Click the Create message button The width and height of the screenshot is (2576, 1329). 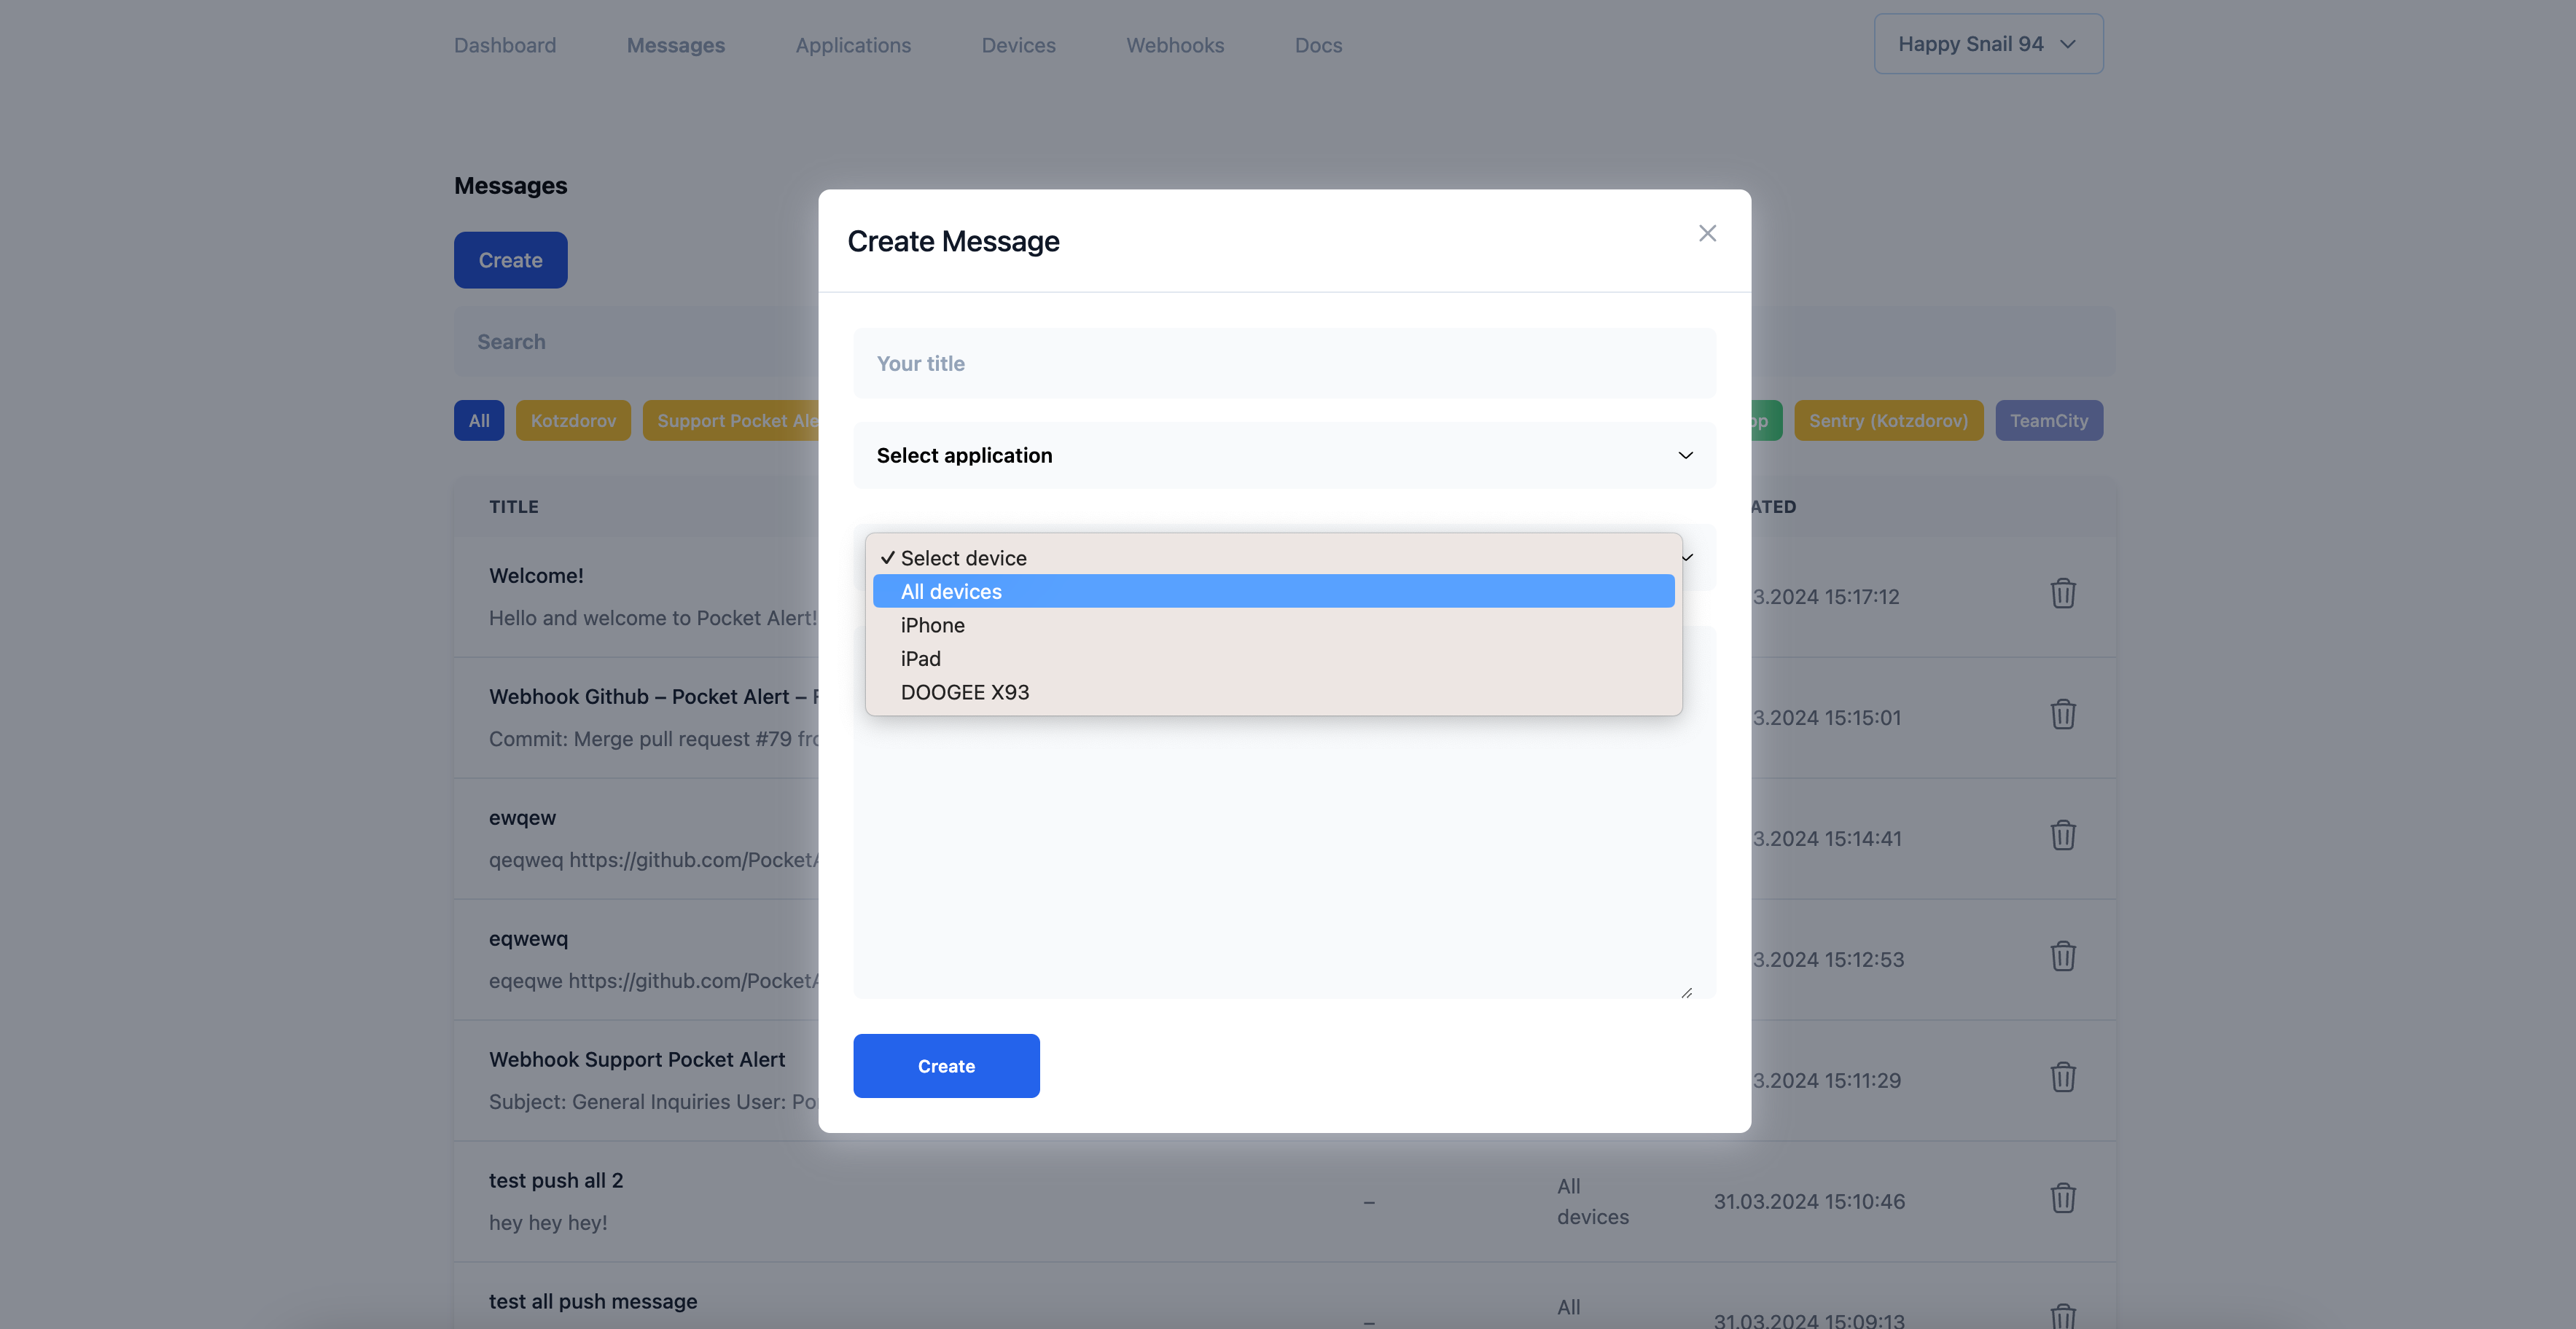(946, 1065)
